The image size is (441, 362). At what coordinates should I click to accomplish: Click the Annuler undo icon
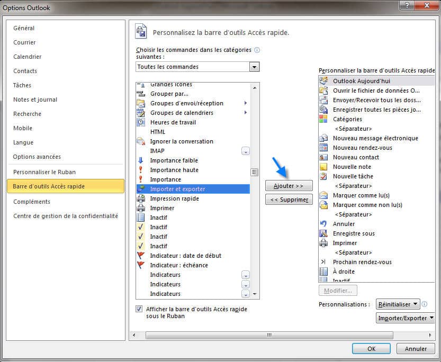click(x=323, y=224)
